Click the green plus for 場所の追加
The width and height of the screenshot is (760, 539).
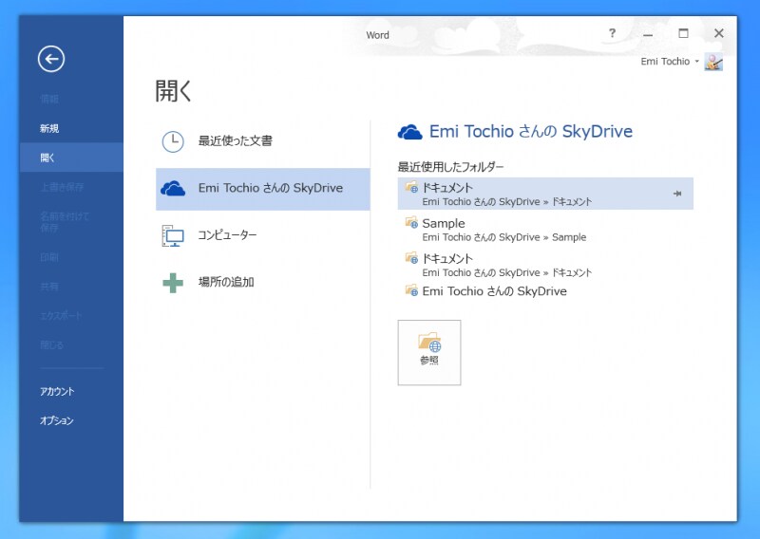click(173, 282)
